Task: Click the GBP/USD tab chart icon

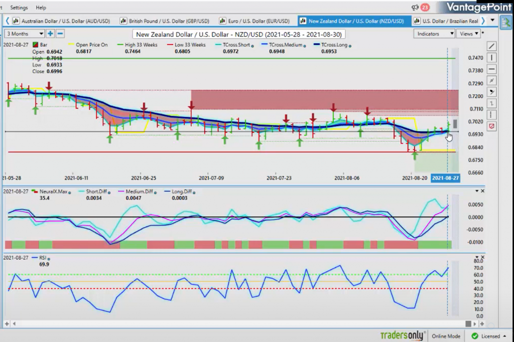Action: [123, 21]
